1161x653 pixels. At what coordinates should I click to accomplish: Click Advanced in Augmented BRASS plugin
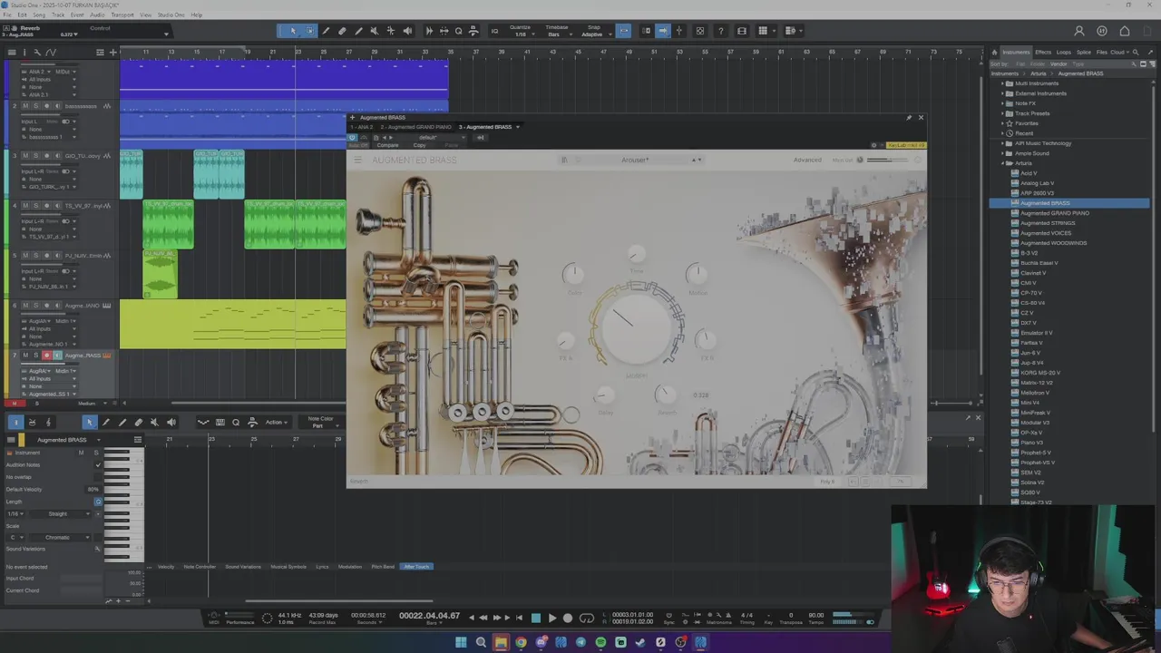point(807,161)
